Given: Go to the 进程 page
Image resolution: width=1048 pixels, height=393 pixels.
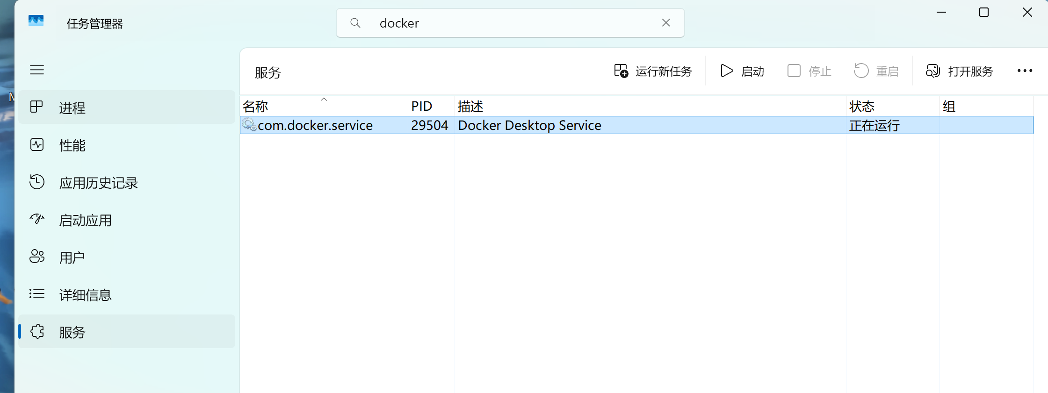Looking at the screenshot, I should tap(126, 107).
